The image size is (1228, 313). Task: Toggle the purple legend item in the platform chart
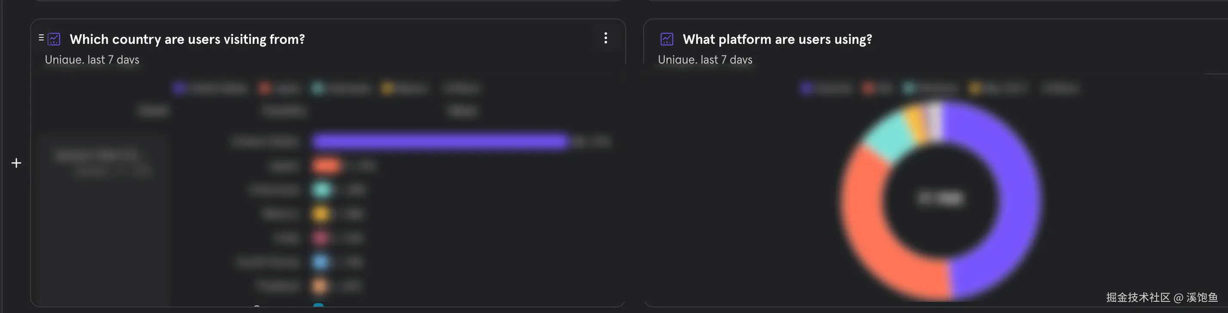point(826,89)
